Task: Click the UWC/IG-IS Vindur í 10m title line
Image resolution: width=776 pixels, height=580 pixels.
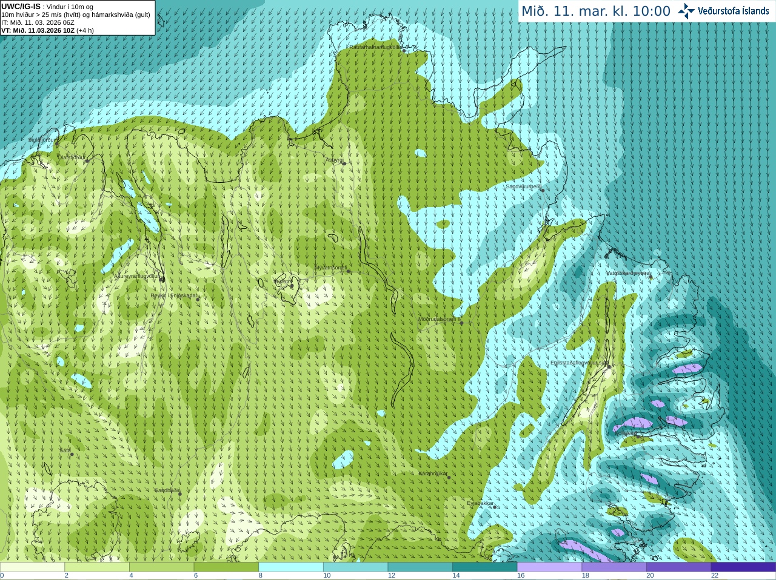Action: (x=47, y=7)
